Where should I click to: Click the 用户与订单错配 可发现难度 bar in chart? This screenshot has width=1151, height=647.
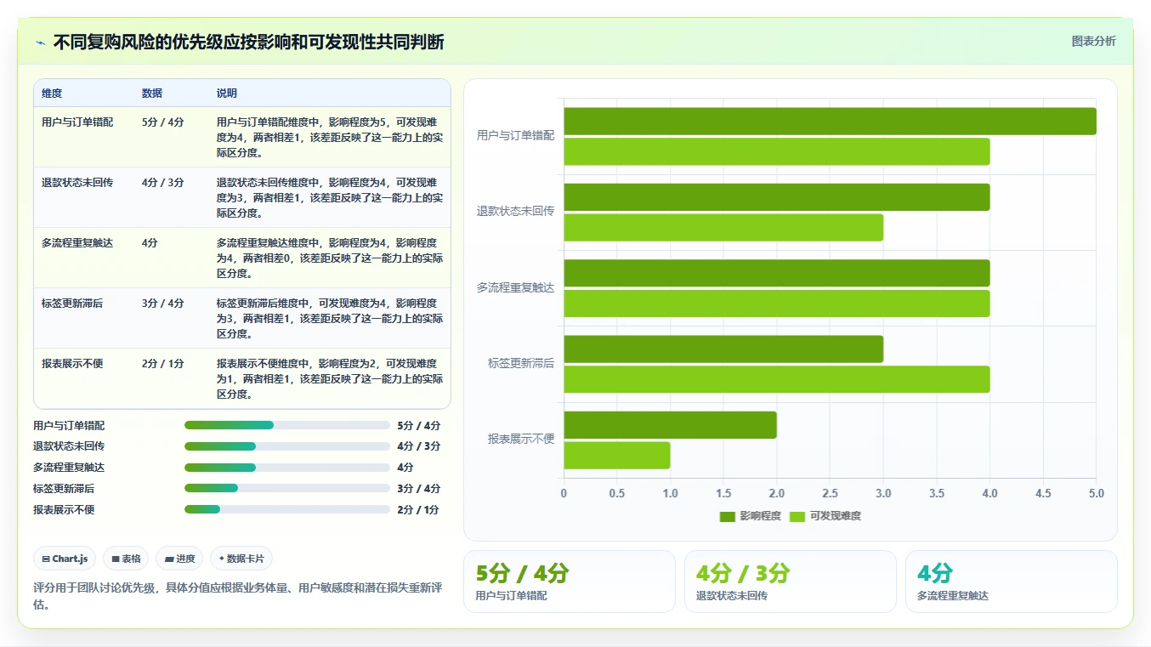coord(777,151)
